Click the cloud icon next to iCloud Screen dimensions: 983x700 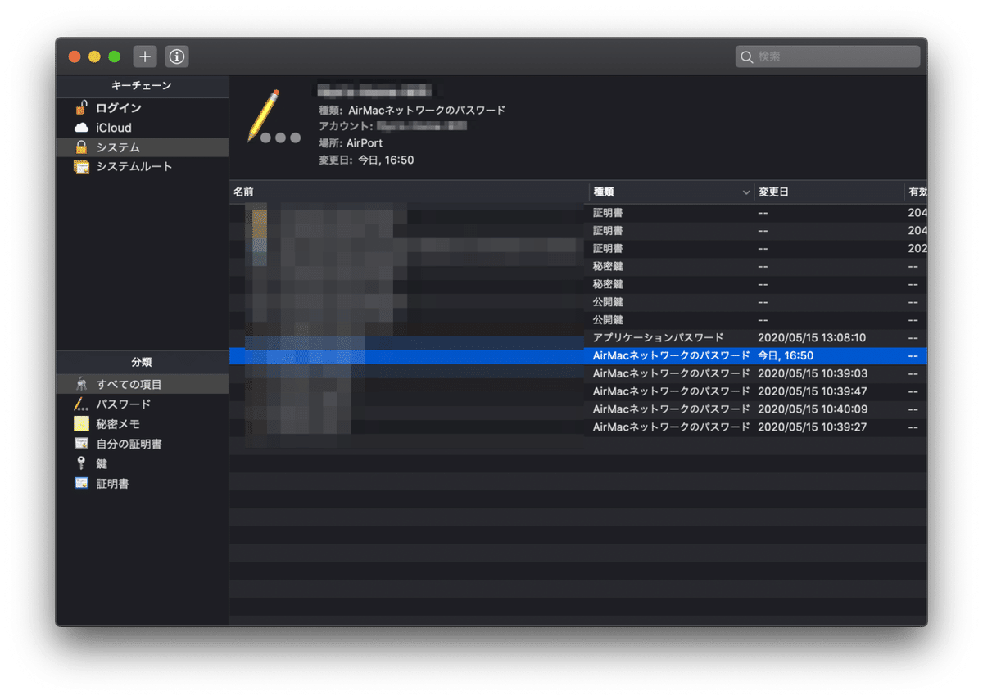(x=81, y=128)
